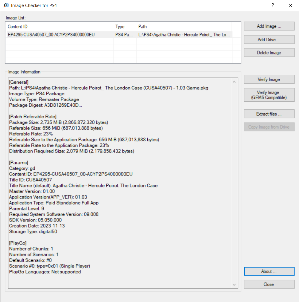
Task: Click the Parental Level: 9 line
Action: point(27,209)
